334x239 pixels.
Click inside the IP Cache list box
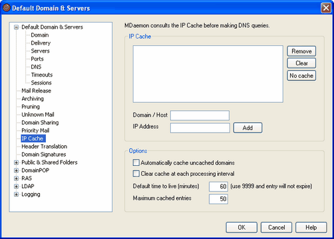click(x=208, y=74)
